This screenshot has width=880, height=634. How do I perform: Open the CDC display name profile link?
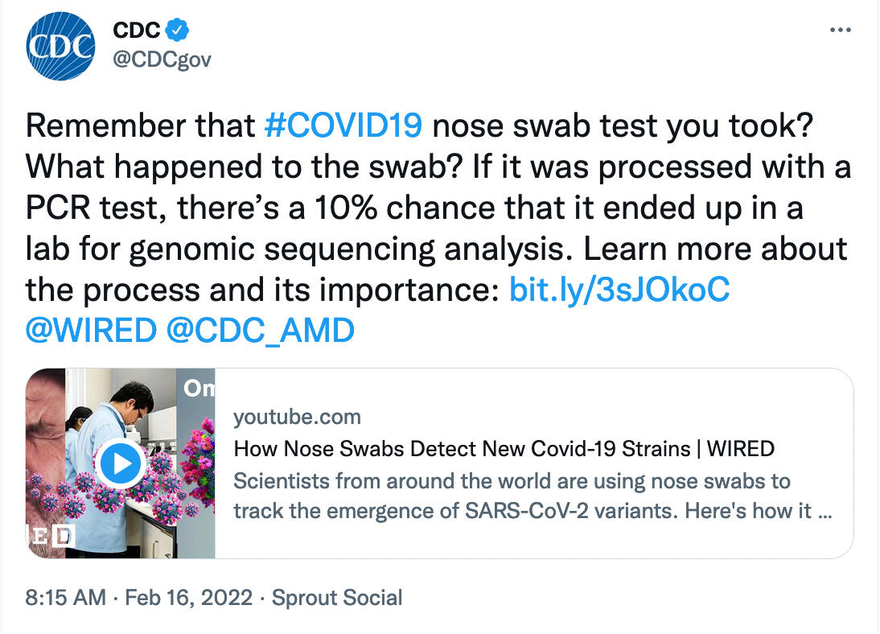click(x=135, y=31)
